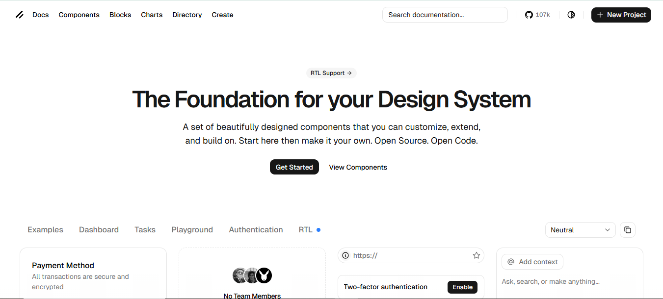Click the Get Started button

coord(294,167)
